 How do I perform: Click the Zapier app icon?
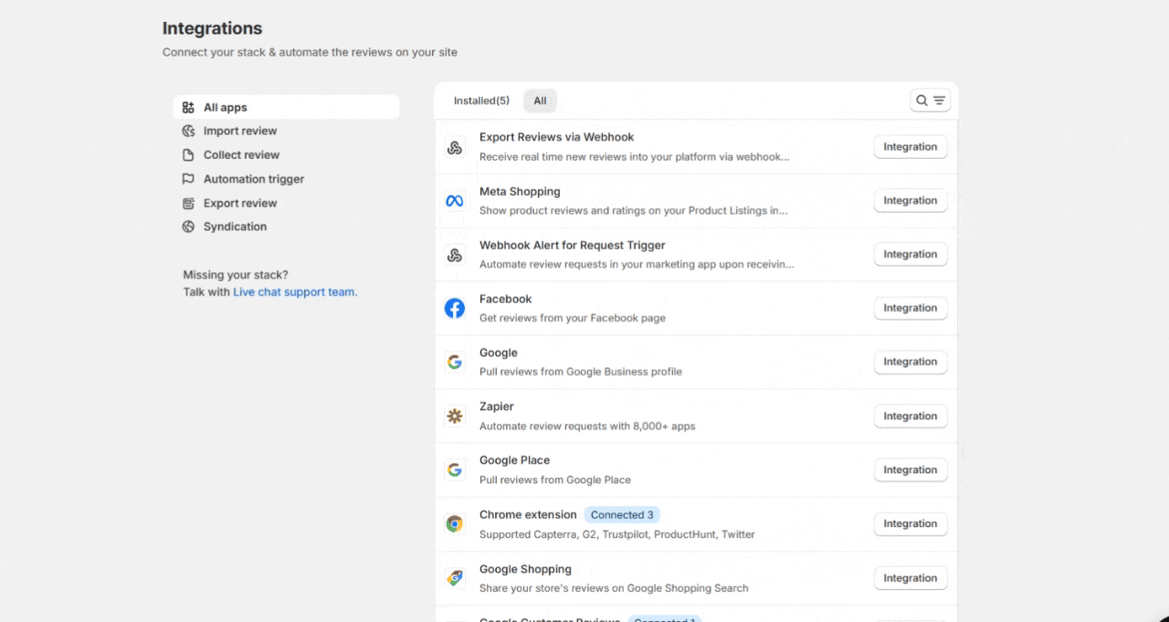click(454, 416)
